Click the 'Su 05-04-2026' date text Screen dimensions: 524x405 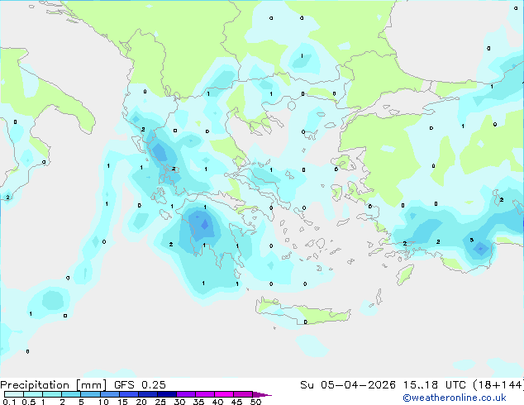tap(348, 385)
